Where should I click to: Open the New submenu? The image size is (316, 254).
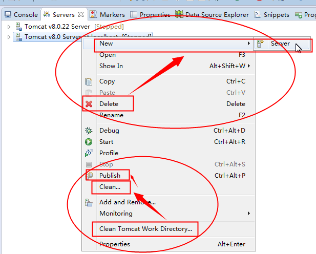(x=168, y=44)
